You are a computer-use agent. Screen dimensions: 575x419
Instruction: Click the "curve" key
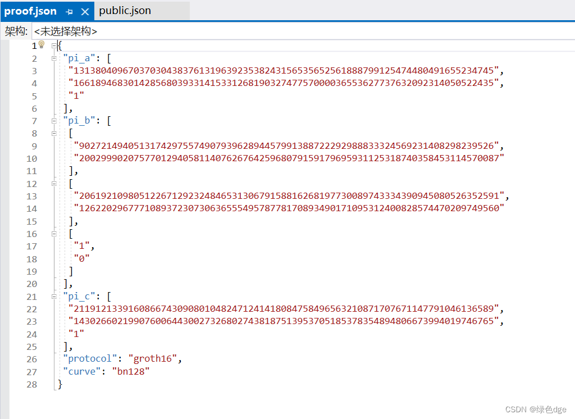coord(81,371)
